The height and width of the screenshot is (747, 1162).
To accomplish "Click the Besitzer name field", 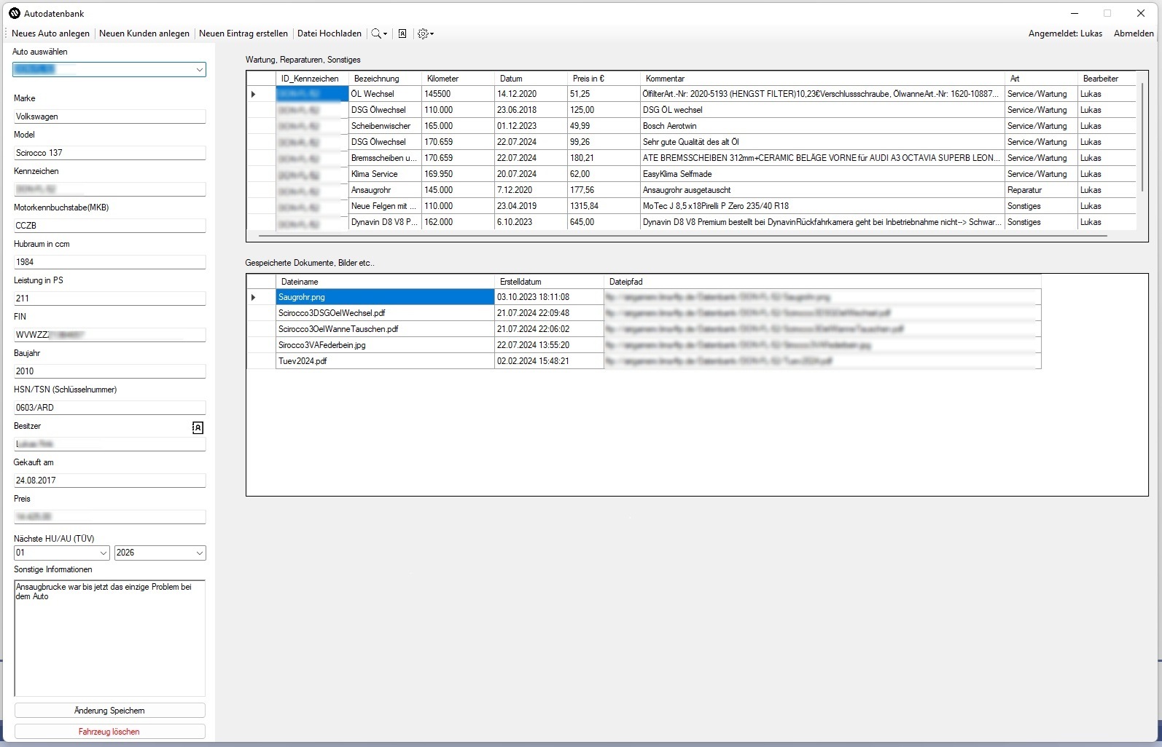I will click(x=109, y=444).
